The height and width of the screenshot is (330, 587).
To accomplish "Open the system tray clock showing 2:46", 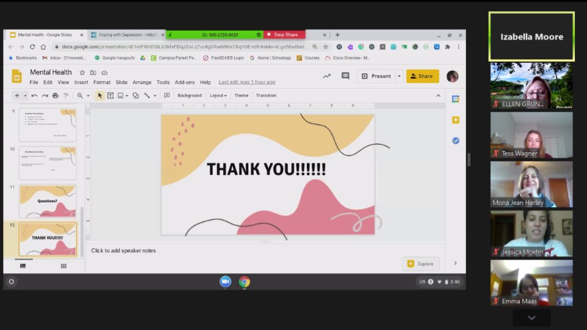I will click(x=455, y=282).
